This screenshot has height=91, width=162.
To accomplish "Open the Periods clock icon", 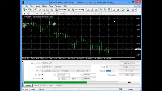I will coord(128,10).
